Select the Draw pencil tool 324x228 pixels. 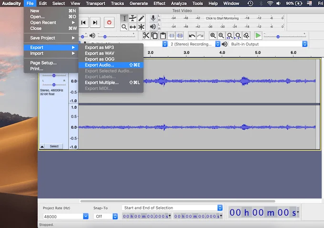click(x=141, y=19)
